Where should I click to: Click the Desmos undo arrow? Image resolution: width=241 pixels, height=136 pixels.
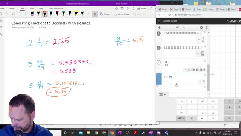(178, 28)
